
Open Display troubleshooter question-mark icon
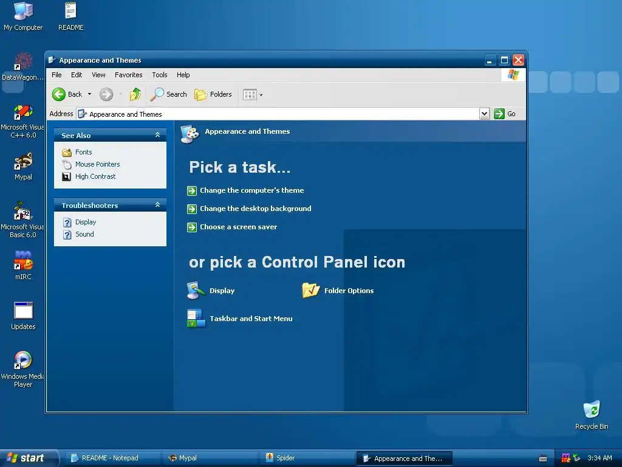pos(67,223)
